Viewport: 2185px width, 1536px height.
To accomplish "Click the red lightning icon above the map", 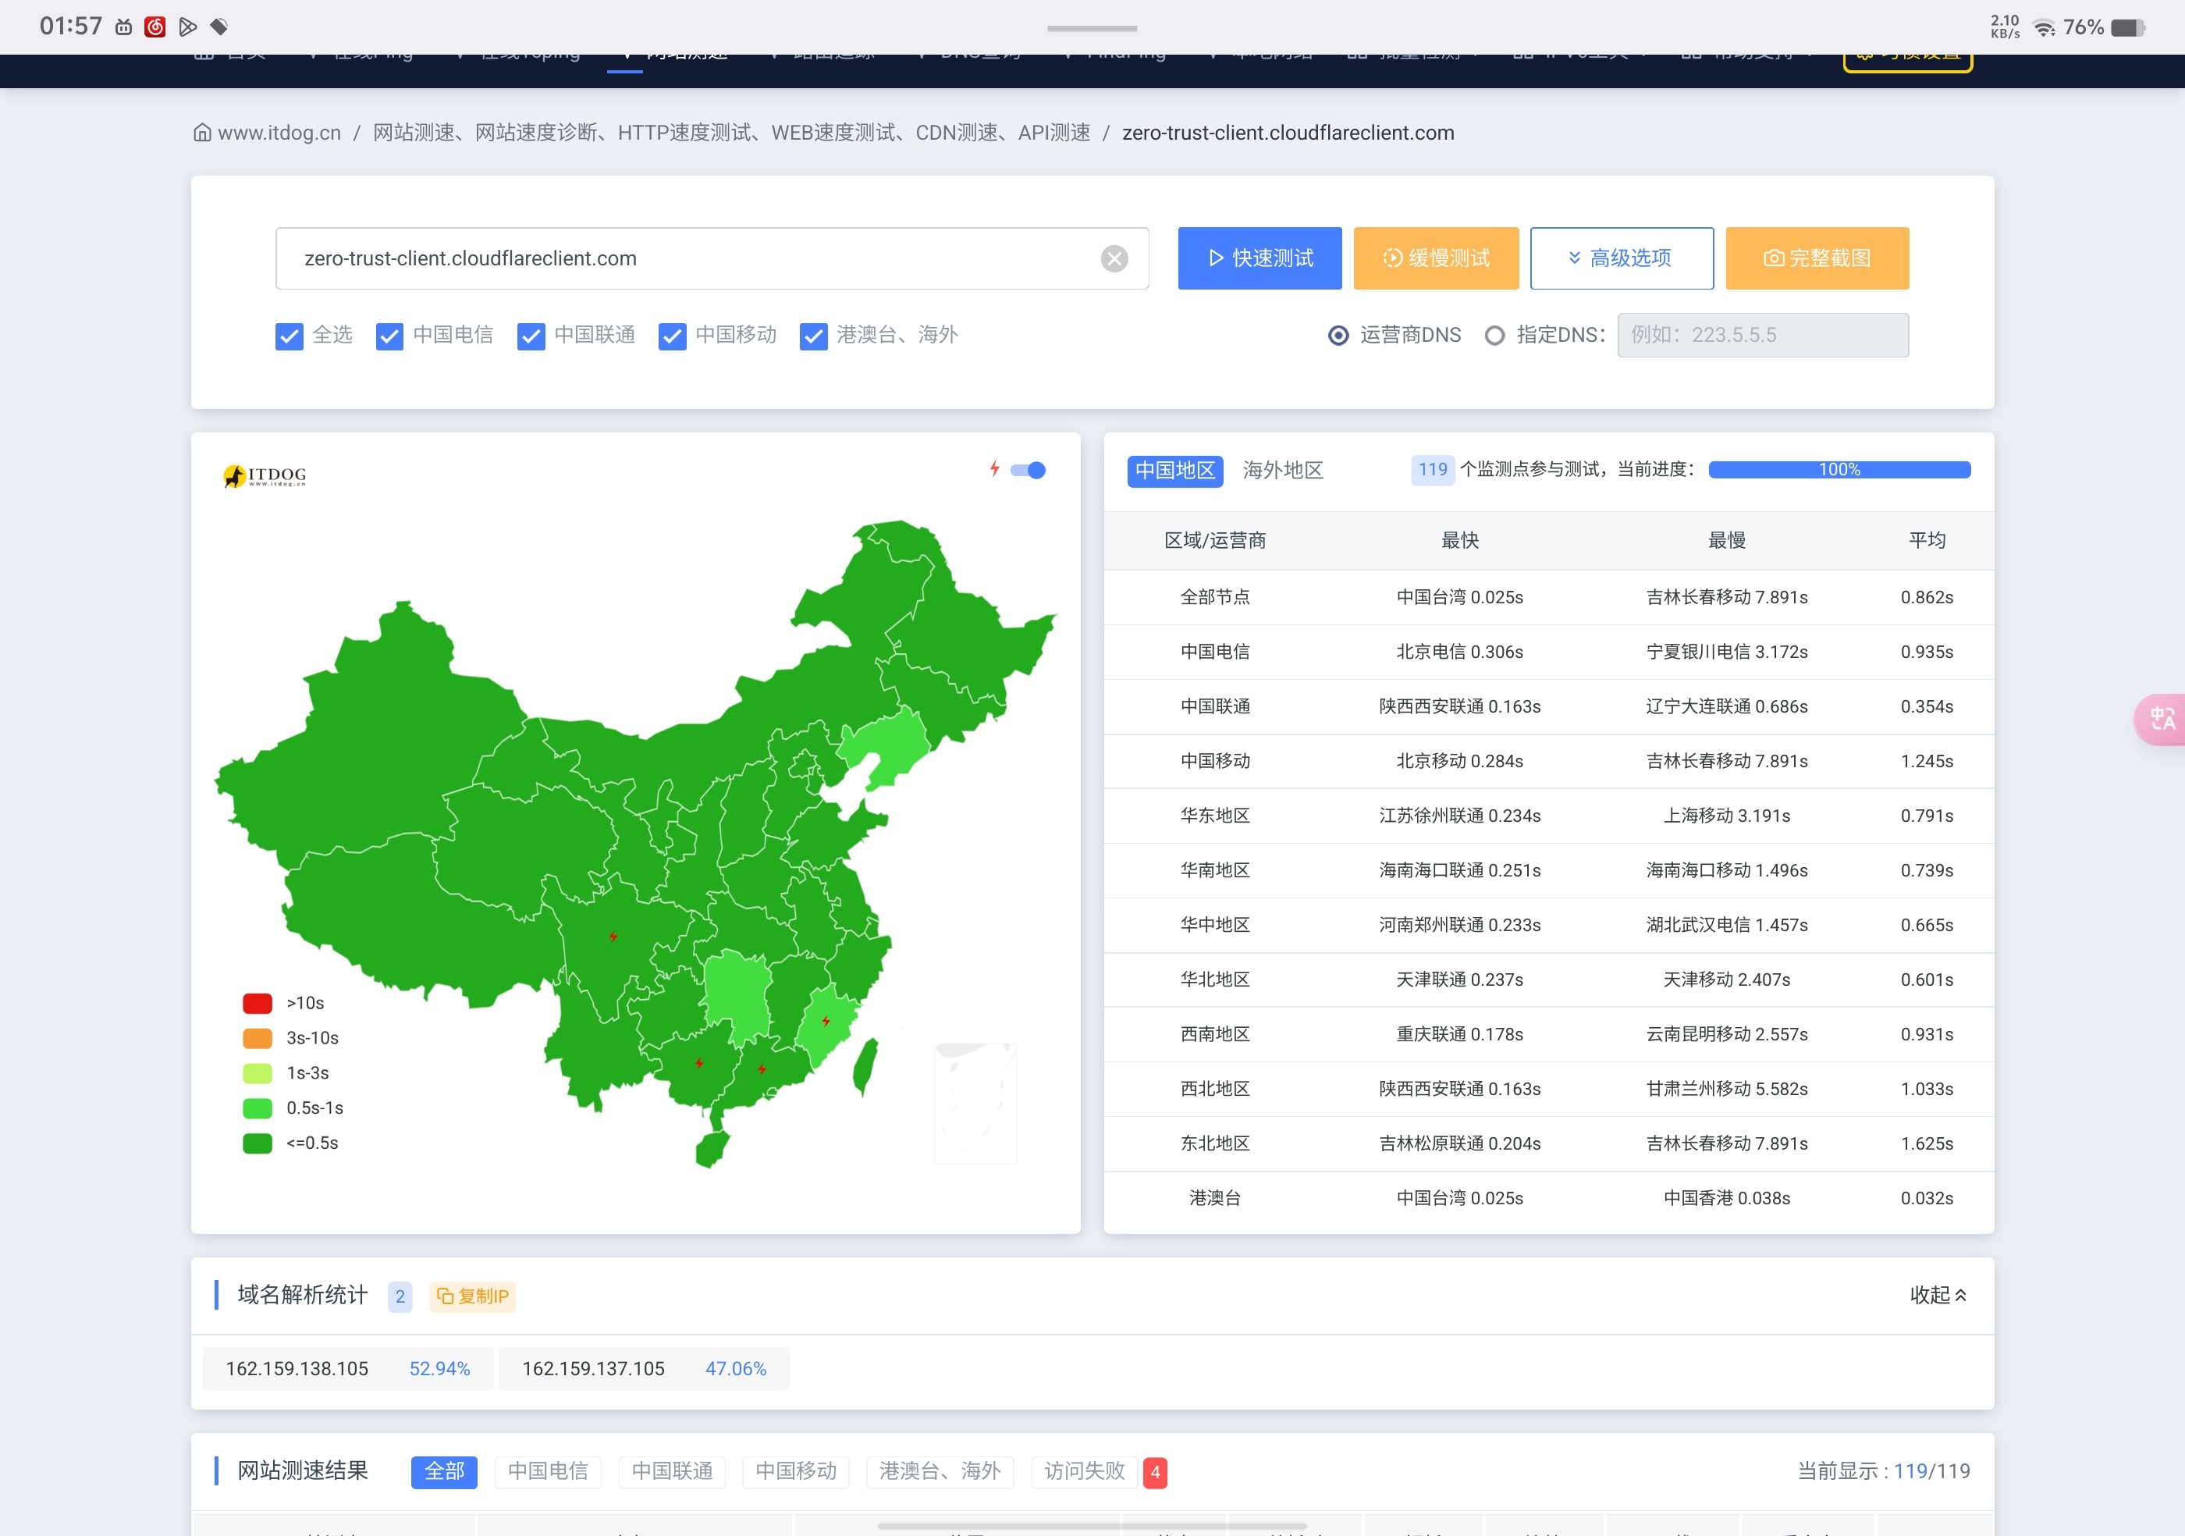I will [x=994, y=468].
